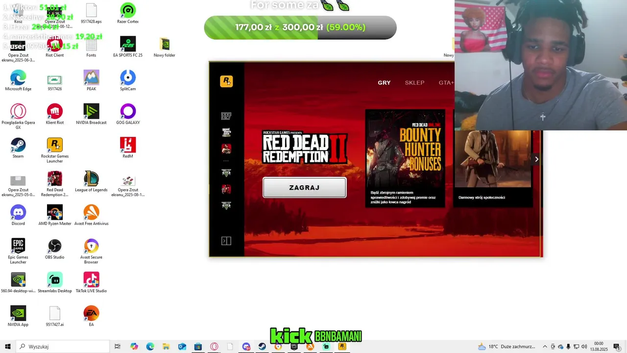
Task: Open RedM desktop icon
Action: pyautogui.click(x=128, y=148)
